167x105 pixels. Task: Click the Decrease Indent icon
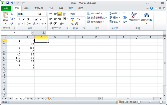coord(51,24)
